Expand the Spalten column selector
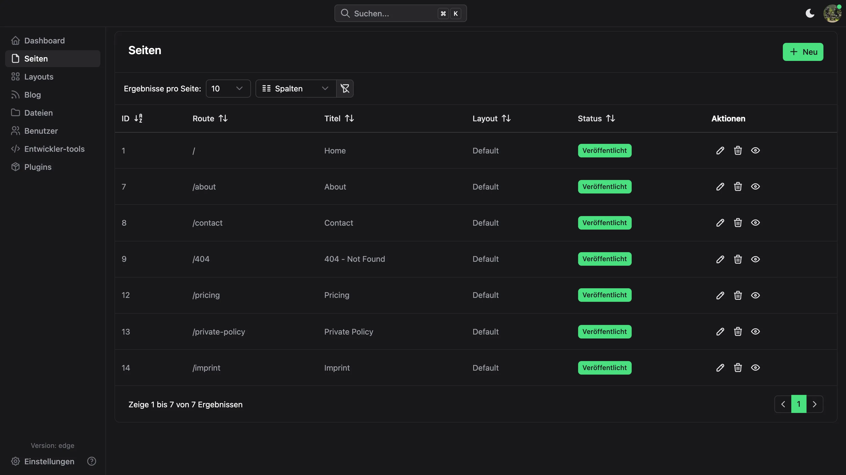846x475 pixels. (295, 88)
